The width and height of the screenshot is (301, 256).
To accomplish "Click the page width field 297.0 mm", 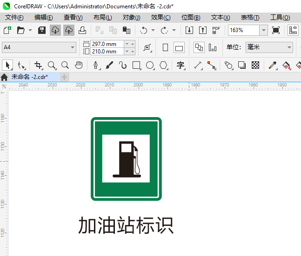I will (107, 44).
